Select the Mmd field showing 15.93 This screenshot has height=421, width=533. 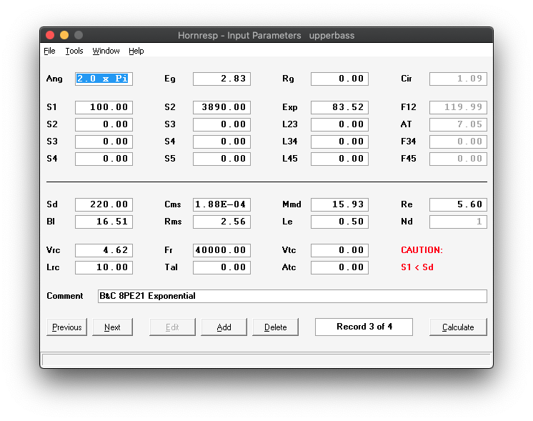(x=339, y=204)
